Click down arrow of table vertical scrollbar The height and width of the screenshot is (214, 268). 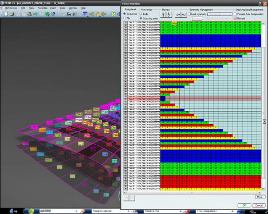click(263, 189)
